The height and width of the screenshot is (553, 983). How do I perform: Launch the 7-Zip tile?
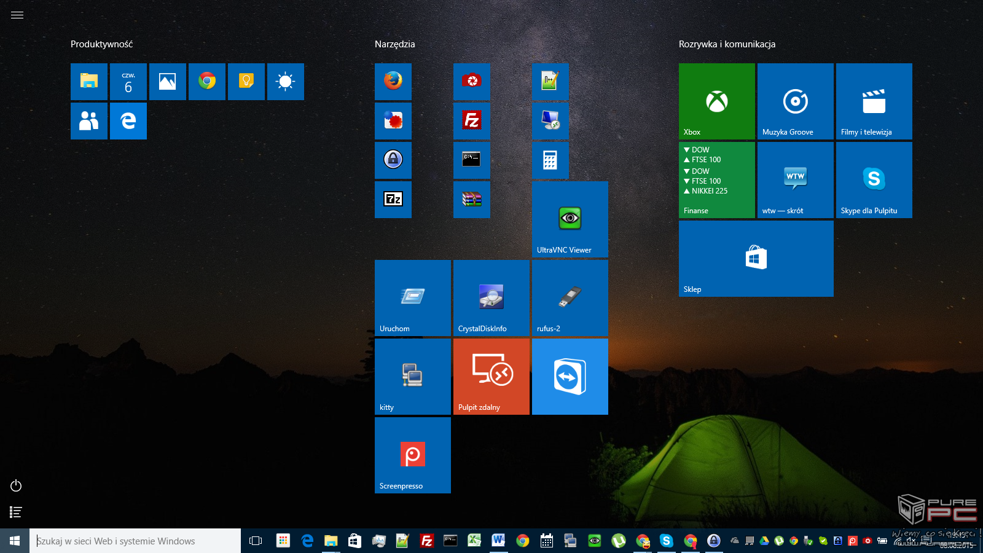point(393,200)
